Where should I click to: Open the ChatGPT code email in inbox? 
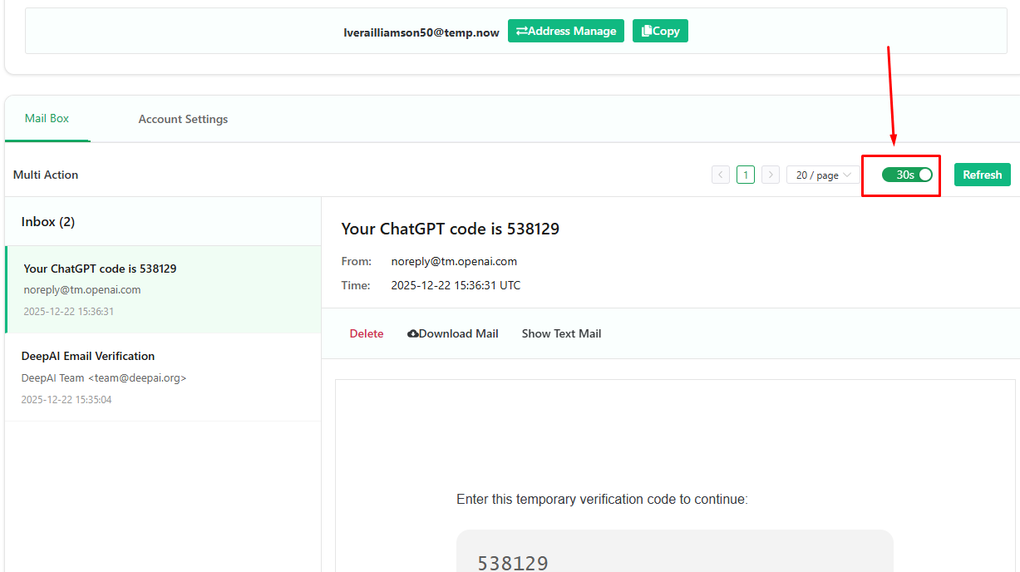(x=163, y=289)
